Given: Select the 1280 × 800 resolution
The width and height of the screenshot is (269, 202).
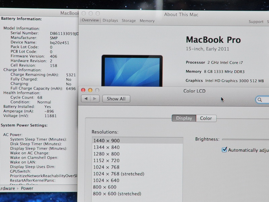Looking at the screenshot, I should (138, 154).
